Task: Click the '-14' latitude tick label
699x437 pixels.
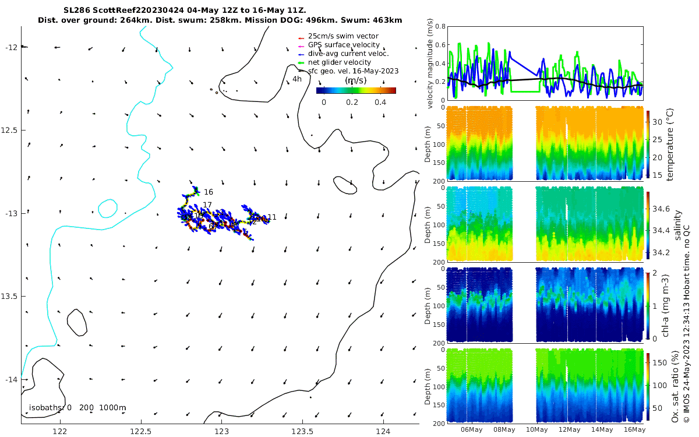Action: (12, 380)
